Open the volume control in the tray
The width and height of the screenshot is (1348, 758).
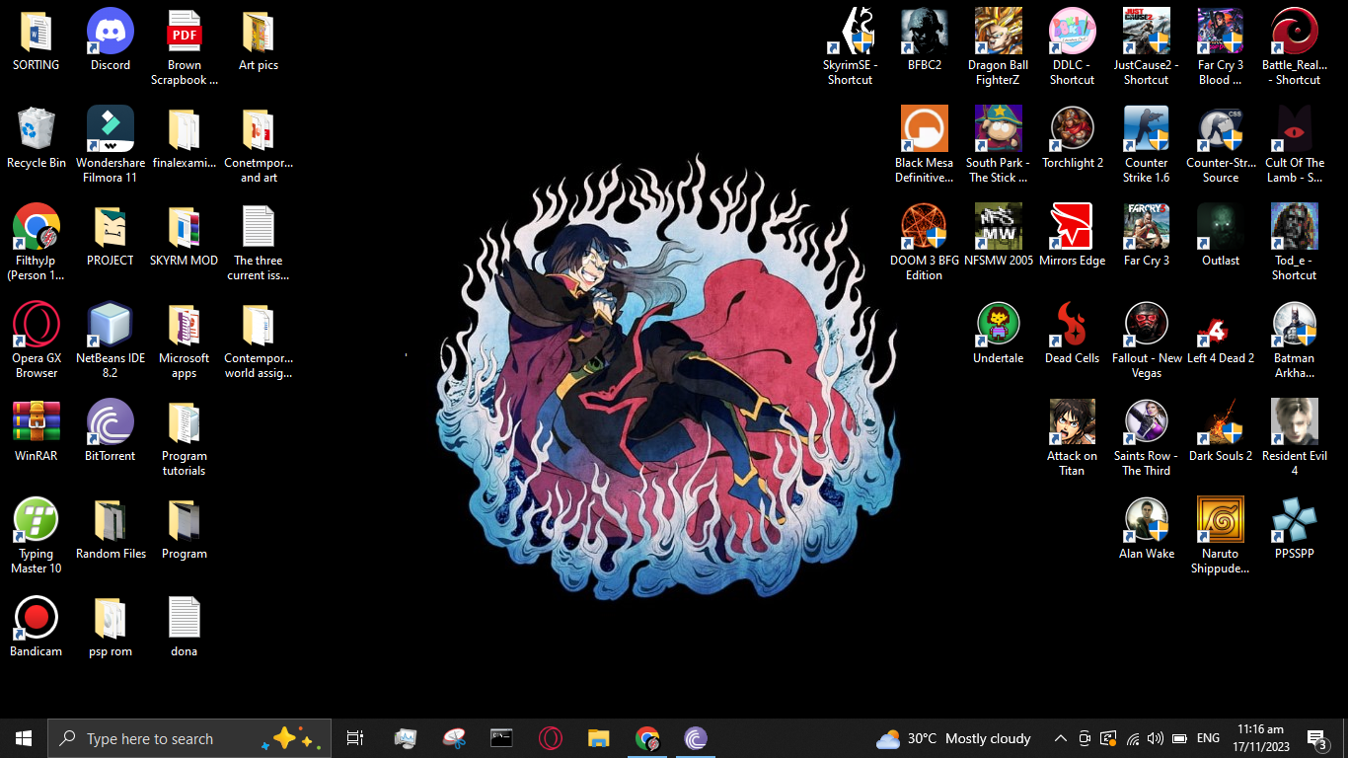pos(1156,738)
